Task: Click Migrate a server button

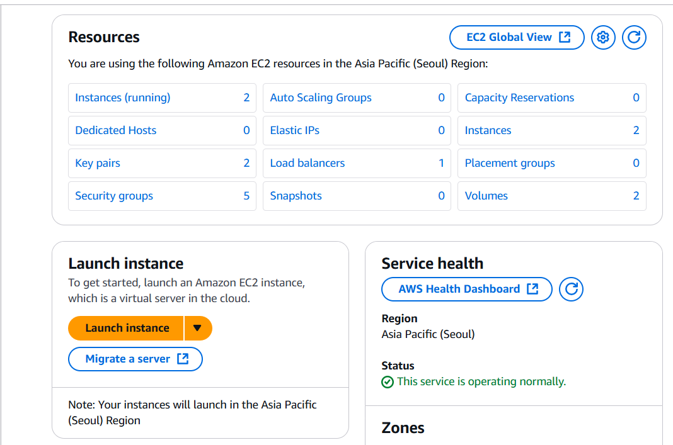Action: [135, 359]
